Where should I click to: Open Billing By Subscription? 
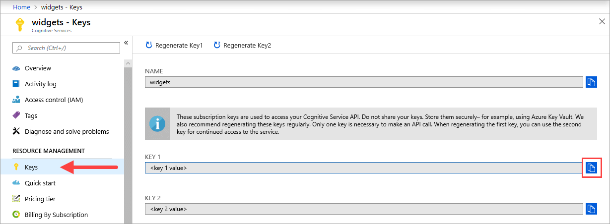click(x=56, y=215)
